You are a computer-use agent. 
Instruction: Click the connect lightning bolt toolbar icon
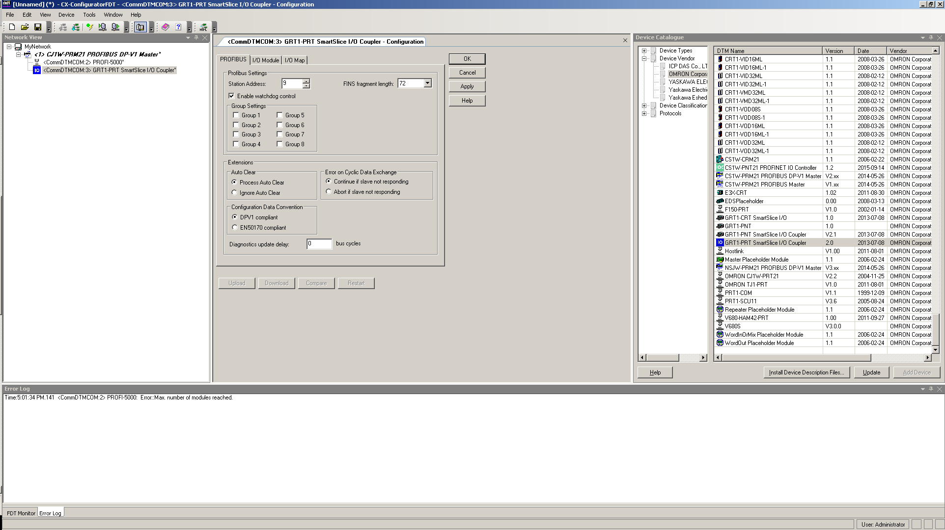89,27
